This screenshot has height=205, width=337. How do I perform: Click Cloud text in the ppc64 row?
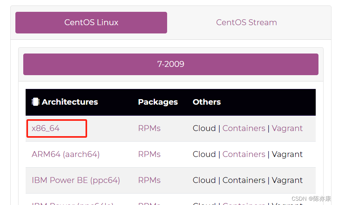click(x=204, y=180)
